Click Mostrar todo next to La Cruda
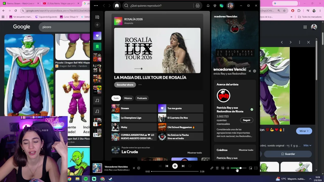The width and height of the screenshot is (324, 182). point(195,153)
